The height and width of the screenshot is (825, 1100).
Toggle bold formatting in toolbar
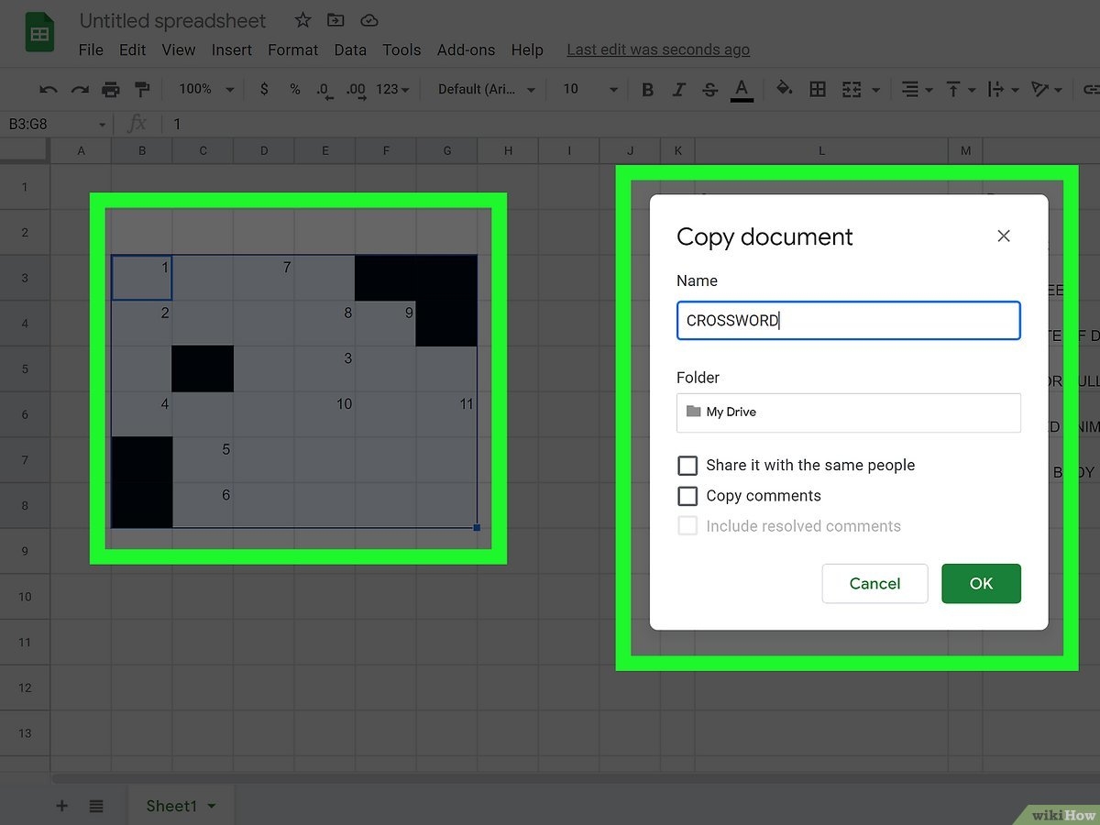click(648, 89)
